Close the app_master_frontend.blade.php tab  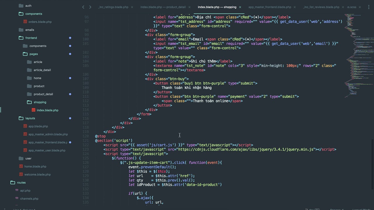coord(295,7)
